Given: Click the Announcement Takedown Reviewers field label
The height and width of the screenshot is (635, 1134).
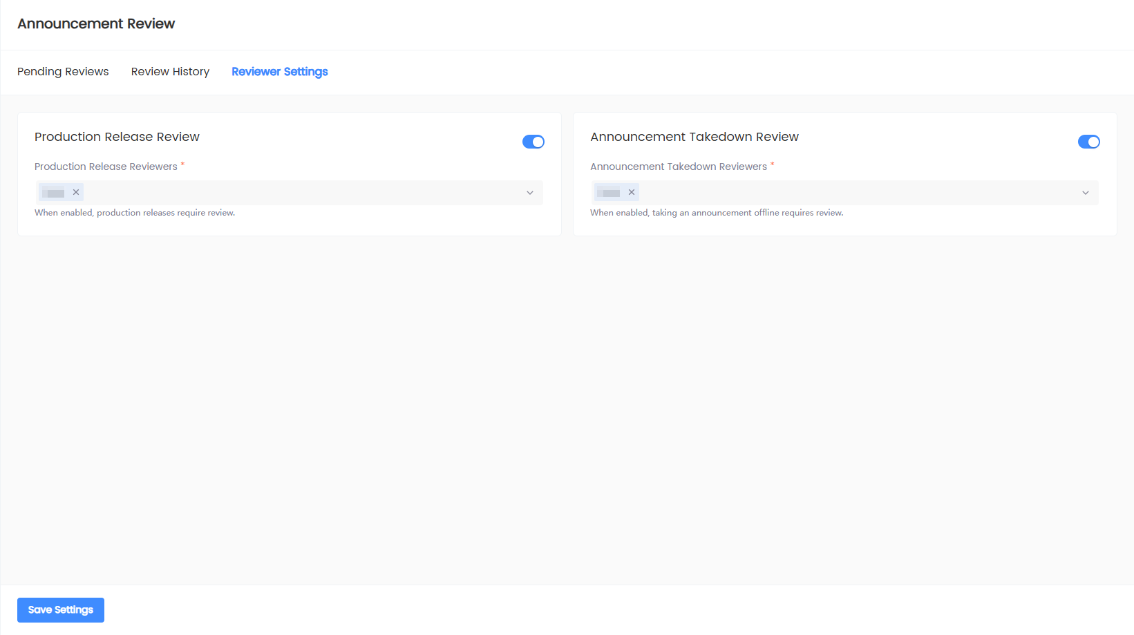Looking at the screenshot, I should 679,167.
